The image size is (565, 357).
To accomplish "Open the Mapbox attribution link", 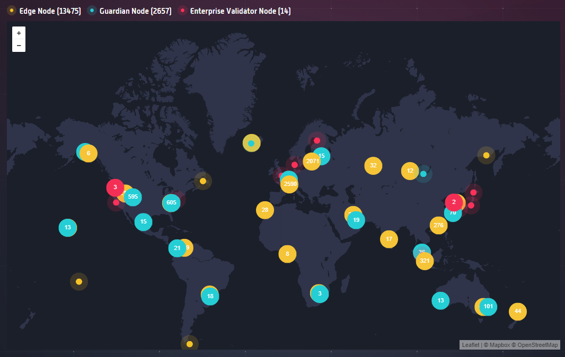I will pos(499,345).
